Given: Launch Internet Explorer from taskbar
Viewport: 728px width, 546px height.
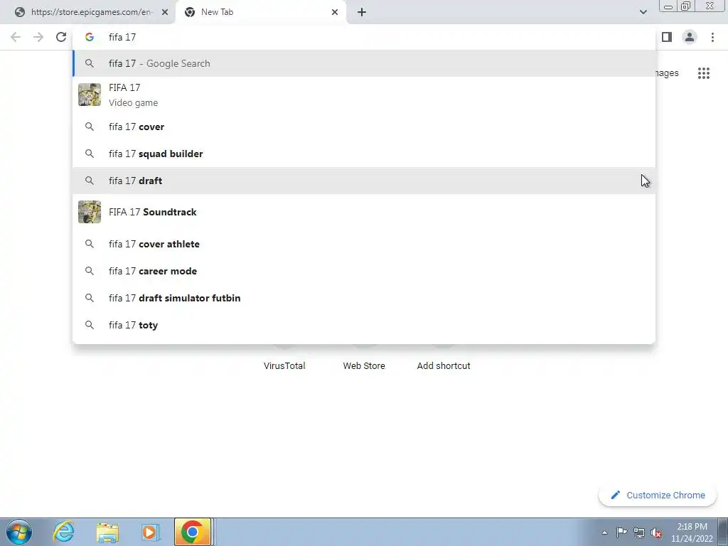Looking at the screenshot, I should point(63,532).
